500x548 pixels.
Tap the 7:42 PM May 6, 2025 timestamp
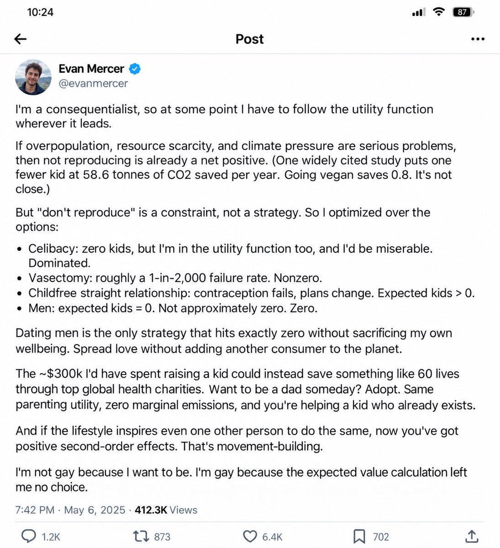(x=70, y=510)
